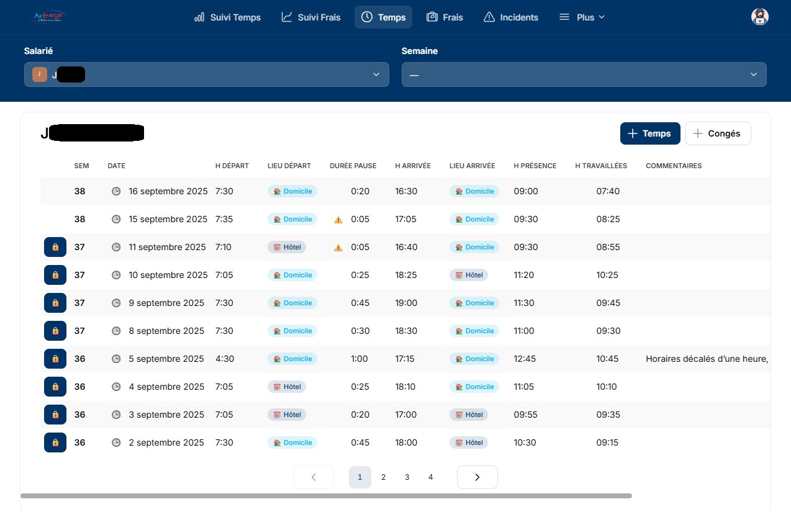Click Domicile arrival badge for 5 septembre
791x512 pixels.
click(x=474, y=359)
